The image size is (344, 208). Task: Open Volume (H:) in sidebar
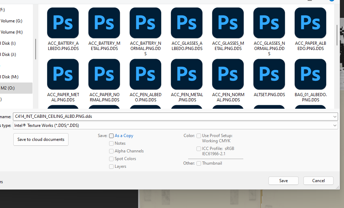coord(12,32)
